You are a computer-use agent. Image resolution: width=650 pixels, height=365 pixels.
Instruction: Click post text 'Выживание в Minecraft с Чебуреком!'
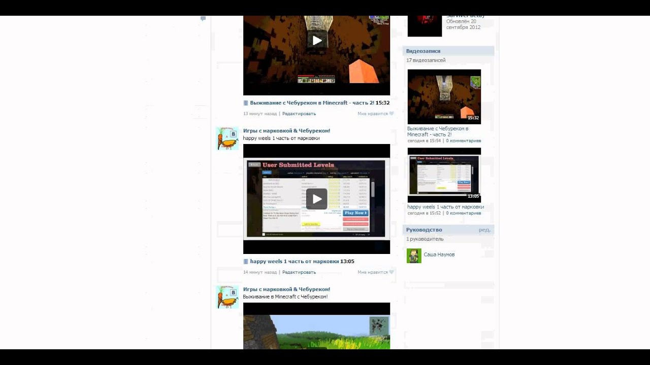285,297
